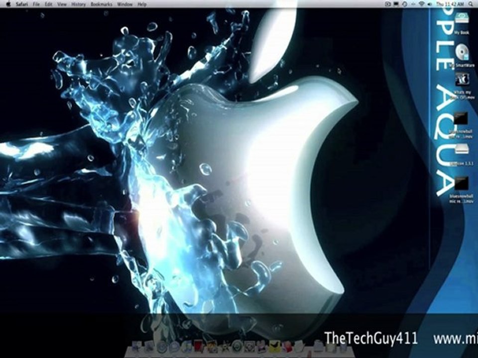Click the Spotlight magnifier icon
Viewport: 478px width, 358px height.
coord(471,4)
